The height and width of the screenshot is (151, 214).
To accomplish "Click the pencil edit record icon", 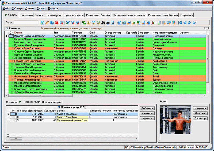I will pos(47,23).
